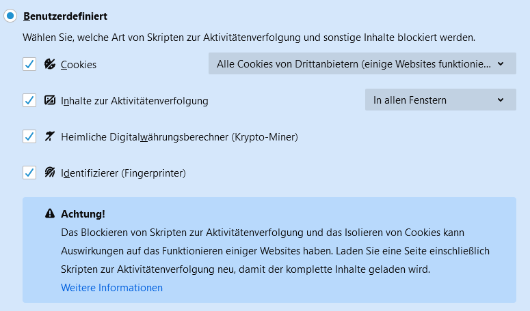Click the chevron arrow beside In allen Fenstern
The width and height of the screenshot is (530, 311).
(x=501, y=100)
